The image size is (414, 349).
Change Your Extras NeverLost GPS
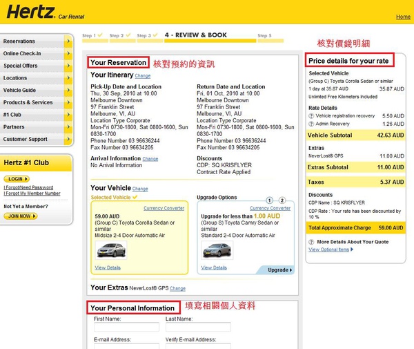(x=178, y=288)
